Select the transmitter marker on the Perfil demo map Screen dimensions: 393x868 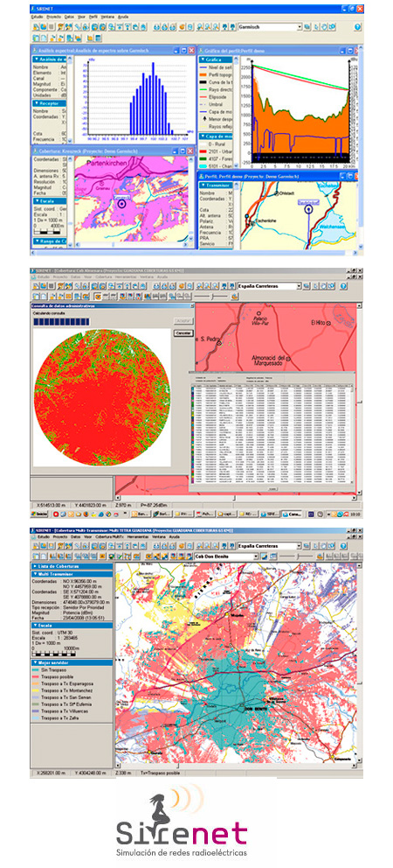click(x=309, y=209)
